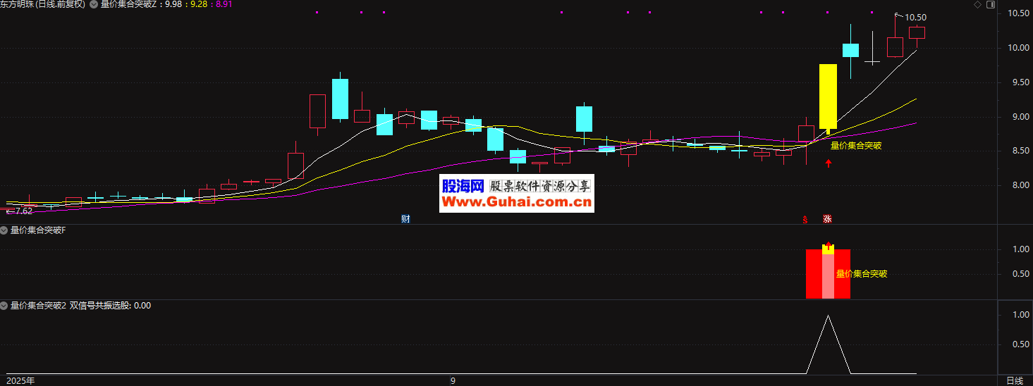Viewport: 1033px width, 386px height.
Task: Click the white peak in 双信号共振选股 panel
Action: [x=828, y=317]
